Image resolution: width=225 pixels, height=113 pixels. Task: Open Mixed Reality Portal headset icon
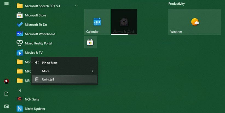pos(19,43)
